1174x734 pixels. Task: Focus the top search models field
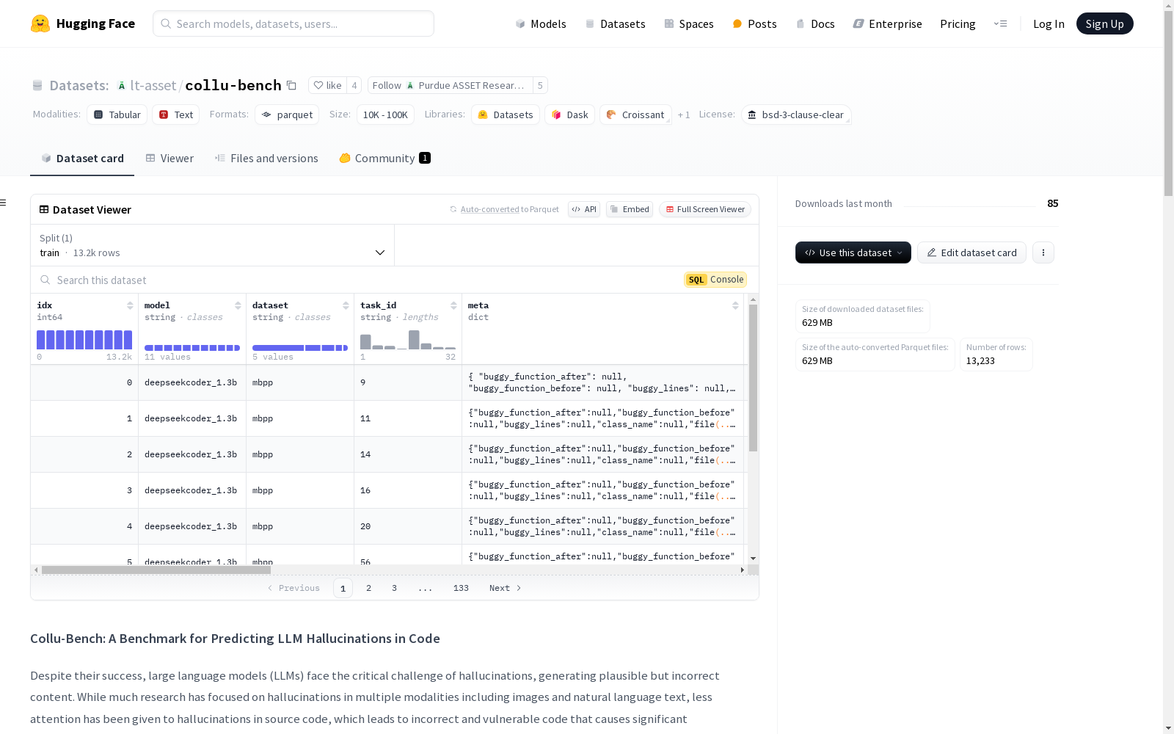(293, 23)
